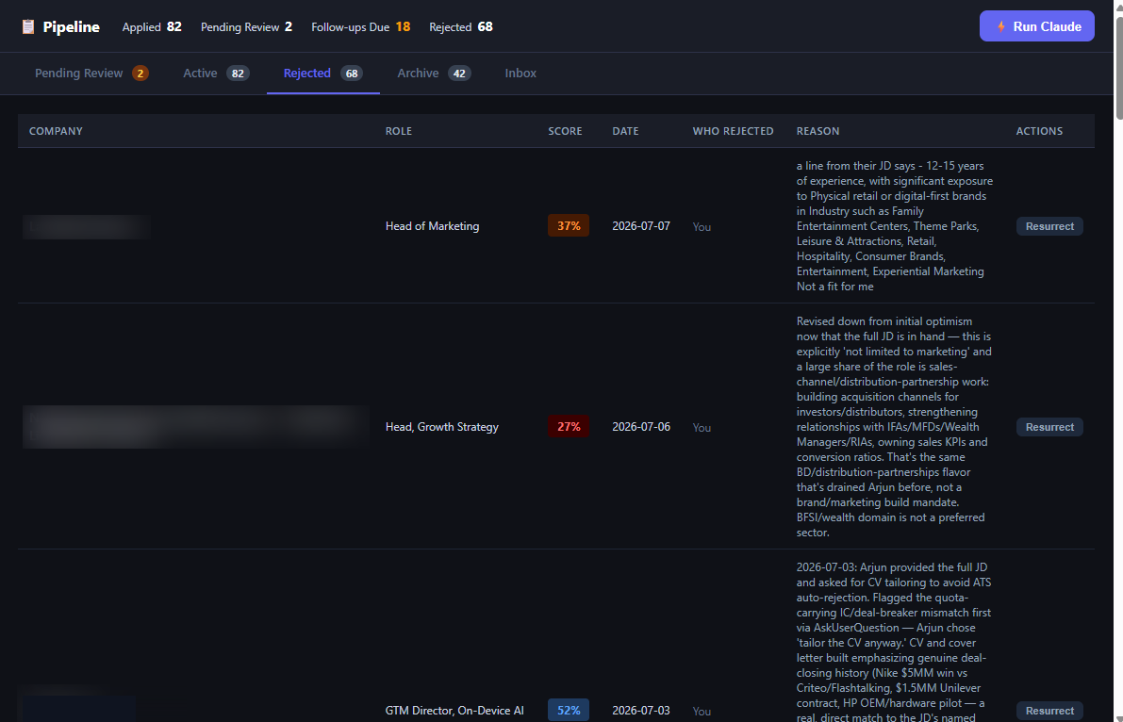Viewport: 1123px width, 722px height.
Task: Resurrect the Head, Growth Strategy application
Action: [x=1049, y=427]
